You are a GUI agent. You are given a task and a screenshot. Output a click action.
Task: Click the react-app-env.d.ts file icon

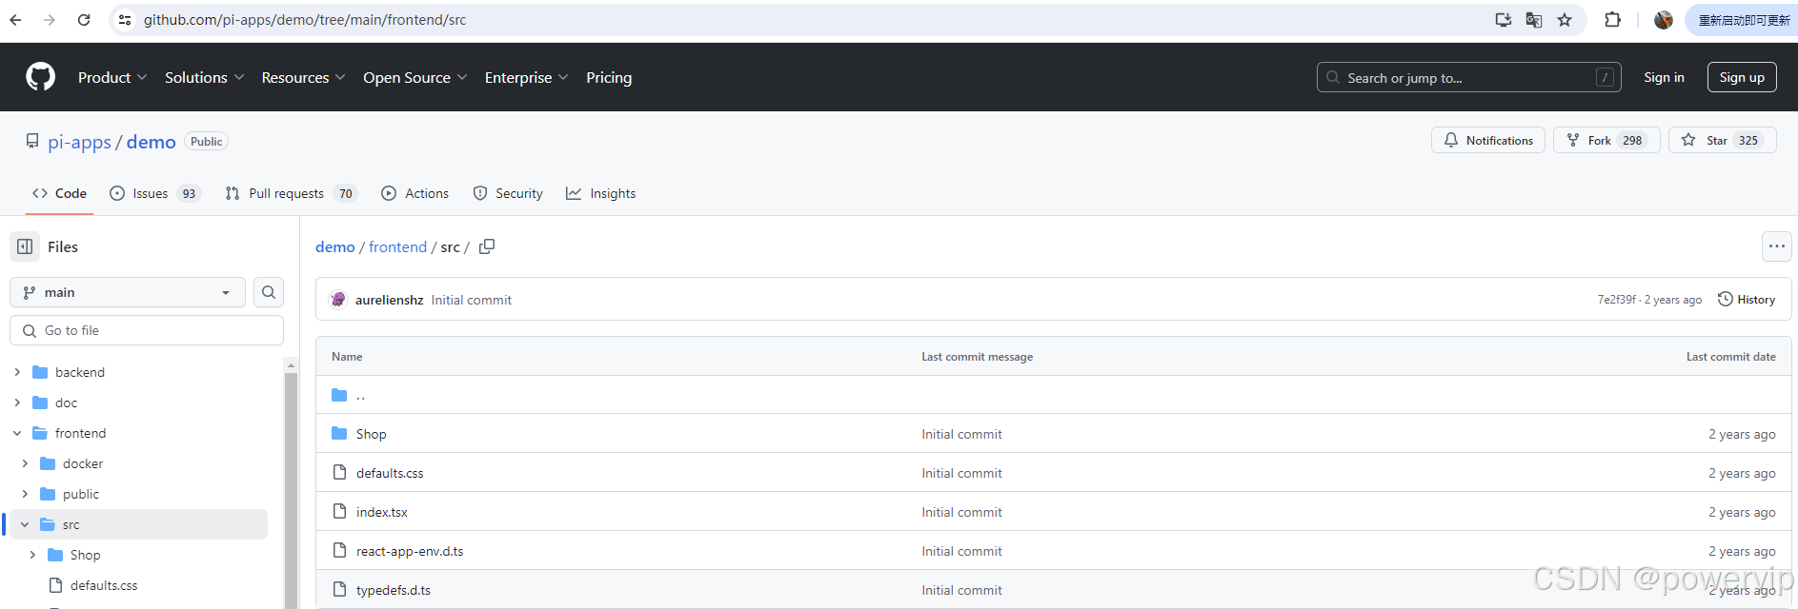pyautogui.click(x=339, y=551)
